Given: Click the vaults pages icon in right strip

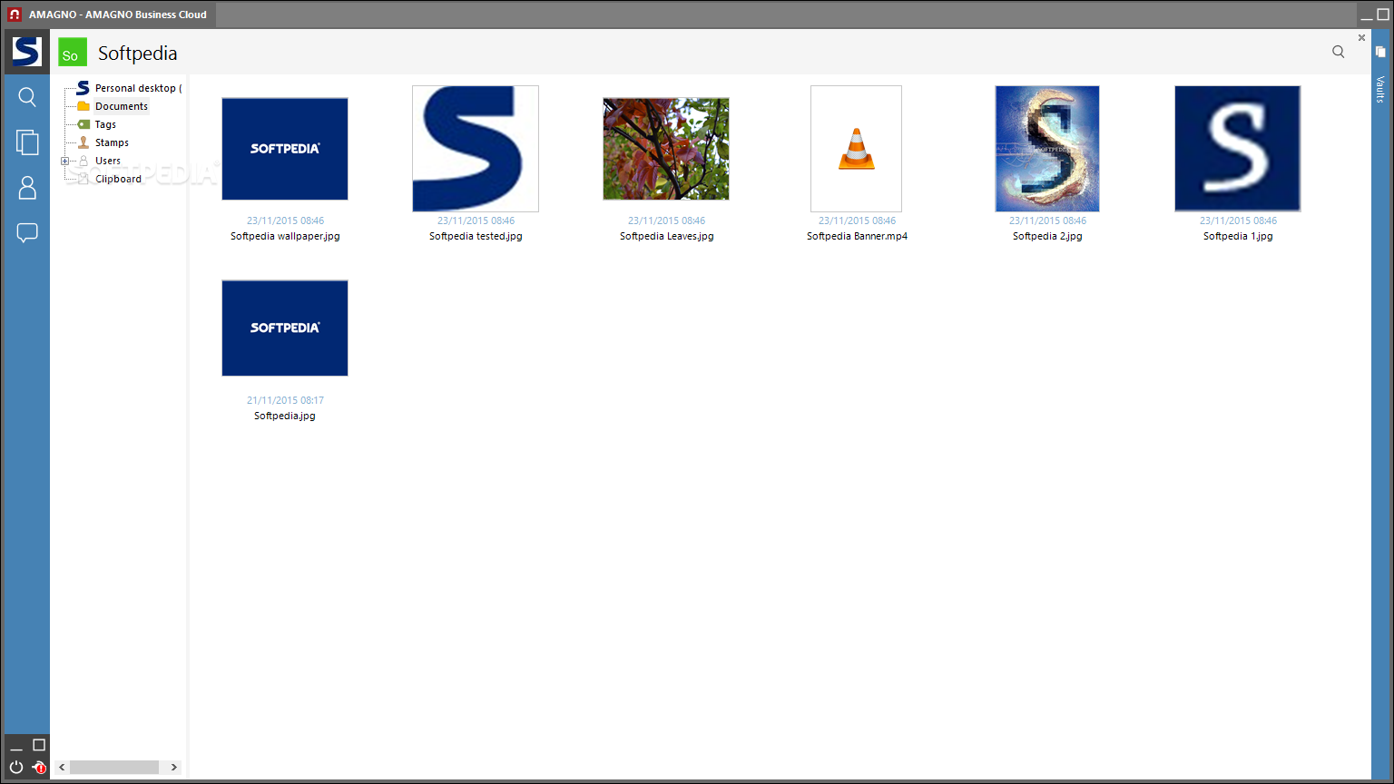Looking at the screenshot, I should pyautogui.click(x=1380, y=52).
